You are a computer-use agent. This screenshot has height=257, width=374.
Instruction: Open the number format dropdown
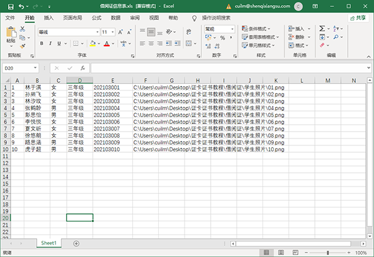click(x=232, y=29)
